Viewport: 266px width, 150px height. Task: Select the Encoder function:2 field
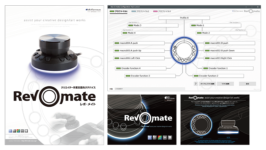[x=218, y=76]
